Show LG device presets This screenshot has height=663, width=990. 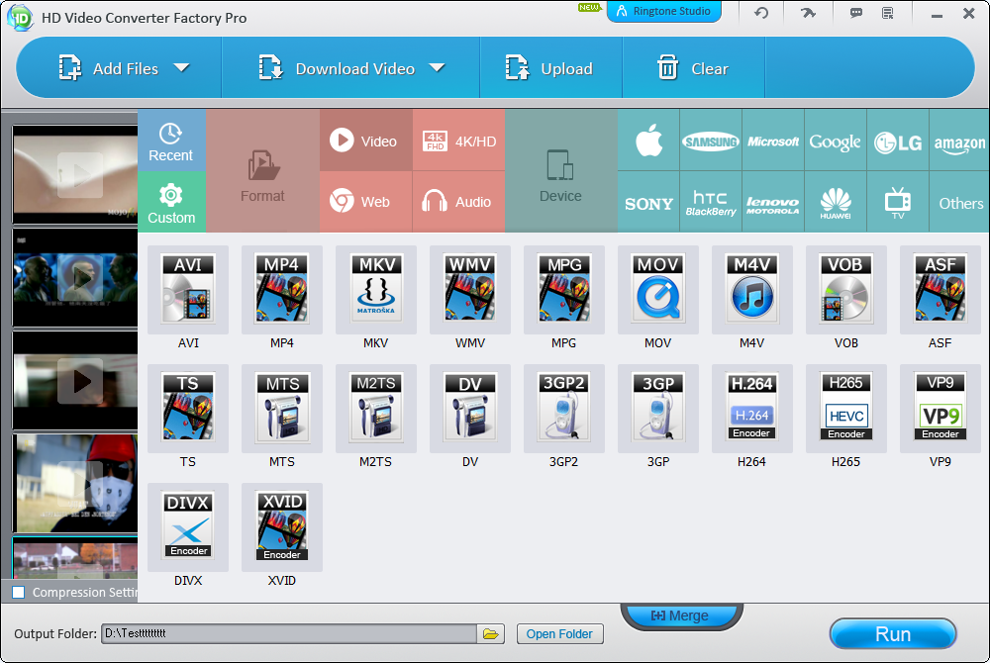898,141
